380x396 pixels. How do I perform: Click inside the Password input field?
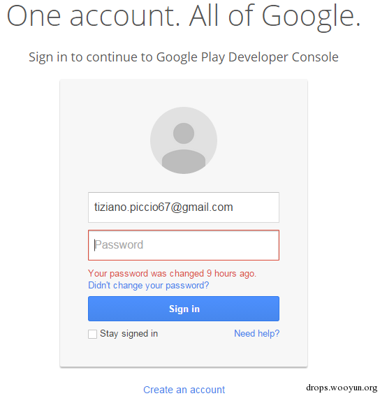(184, 245)
